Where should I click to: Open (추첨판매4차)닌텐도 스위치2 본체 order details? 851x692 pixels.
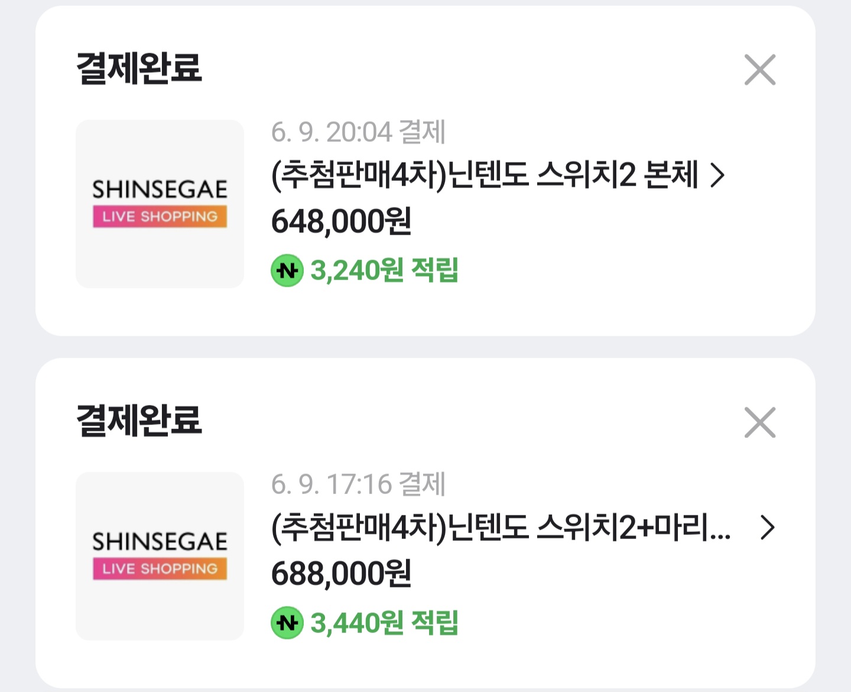[485, 175]
